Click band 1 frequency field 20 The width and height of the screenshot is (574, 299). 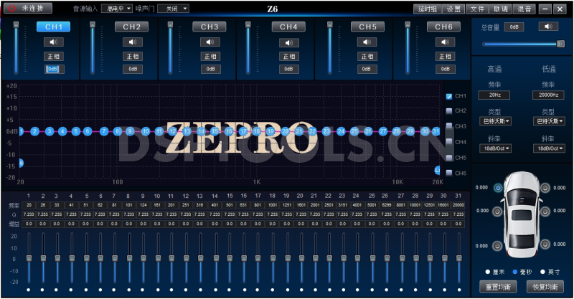pyautogui.click(x=29, y=205)
